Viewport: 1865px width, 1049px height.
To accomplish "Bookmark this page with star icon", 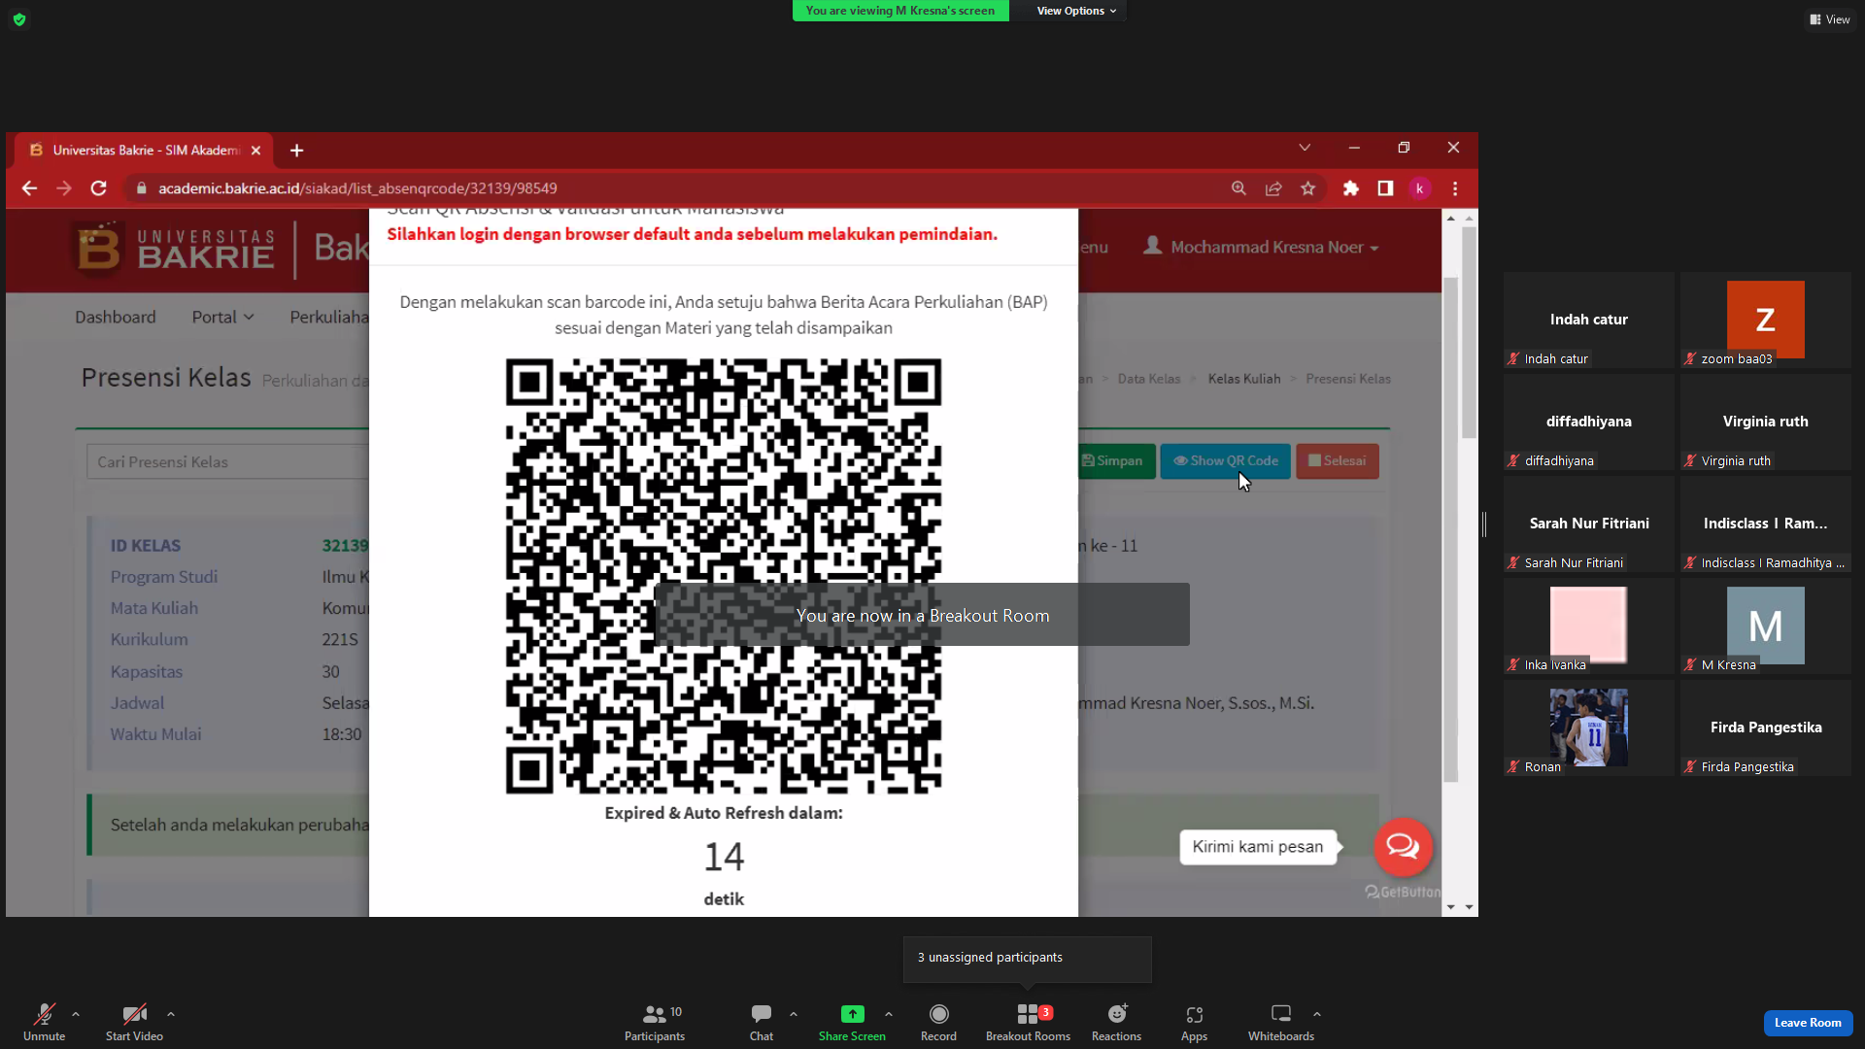I will pos(1308,188).
